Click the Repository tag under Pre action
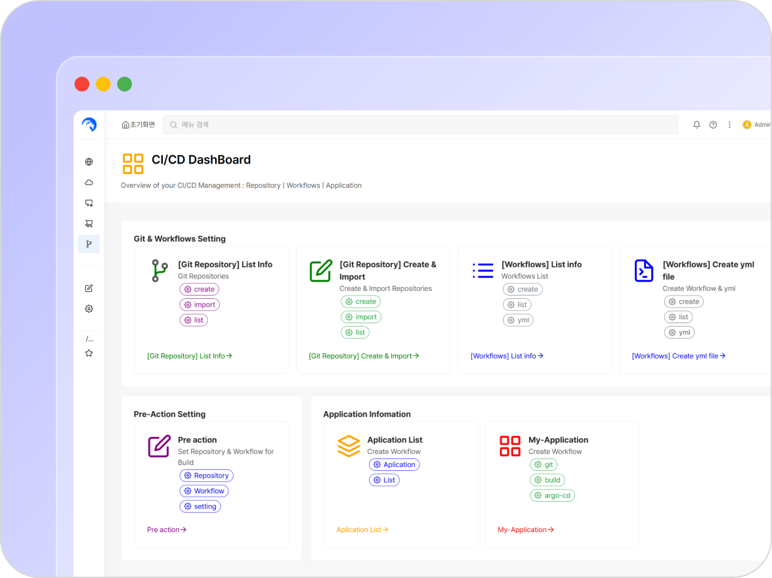 pyautogui.click(x=206, y=476)
